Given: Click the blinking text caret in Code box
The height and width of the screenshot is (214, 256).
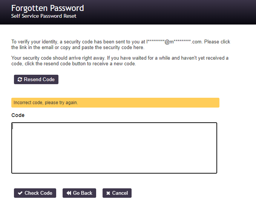Looking at the screenshot, I should coord(13,127).
